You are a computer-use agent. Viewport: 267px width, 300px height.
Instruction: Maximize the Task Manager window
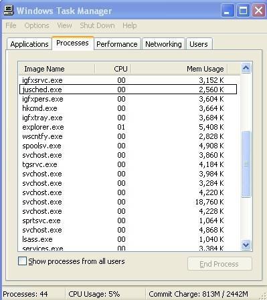pos(243,11)
